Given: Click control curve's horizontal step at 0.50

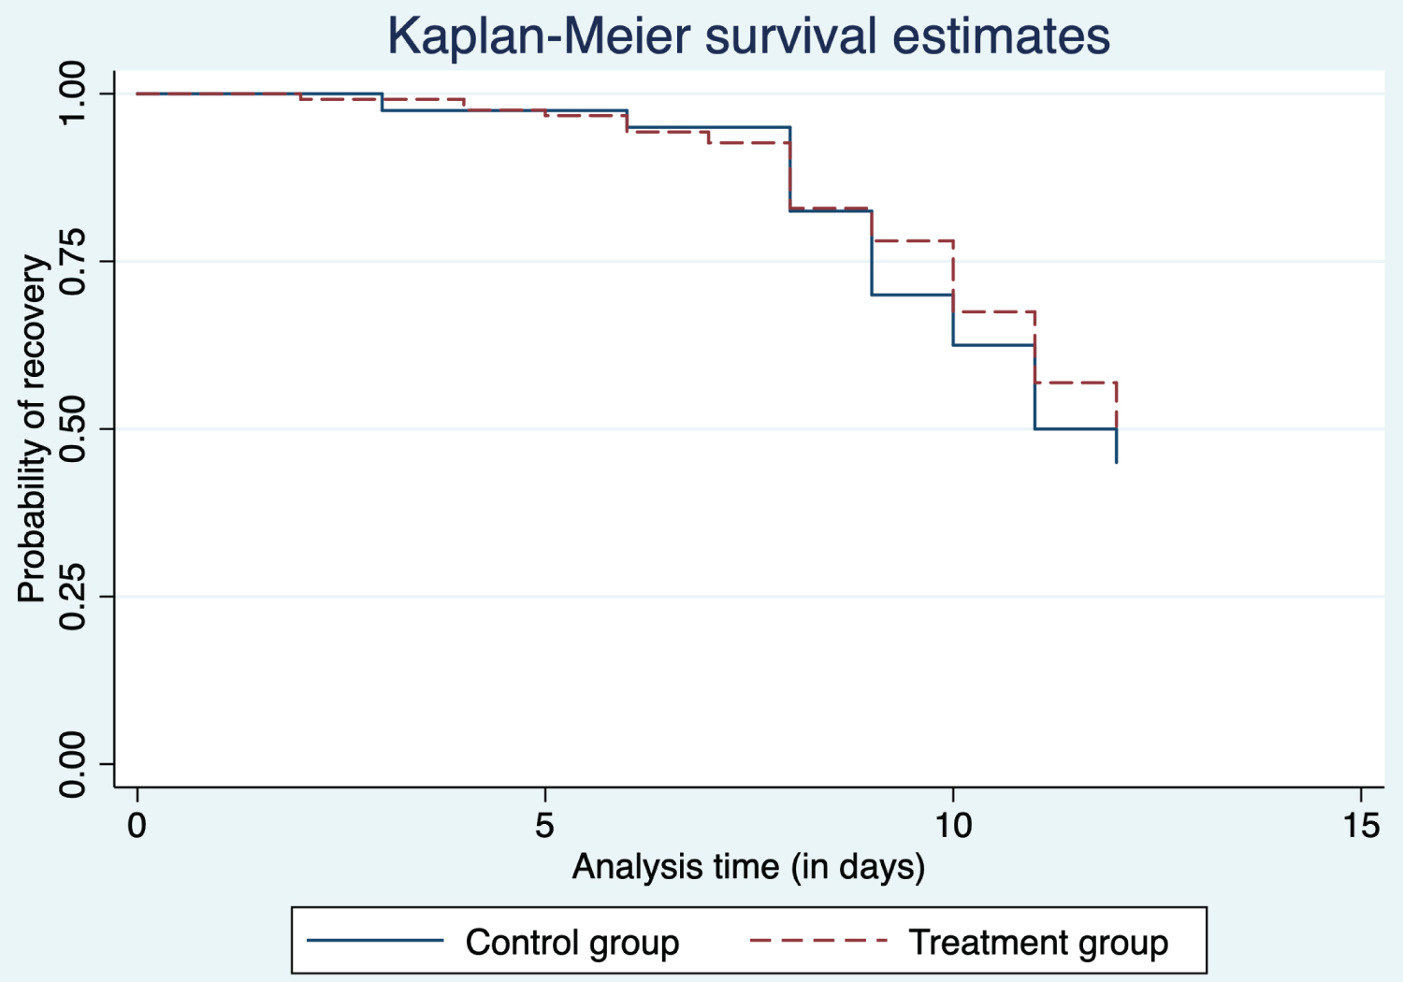Looking at the screenshot, I should coord(1076,429).
